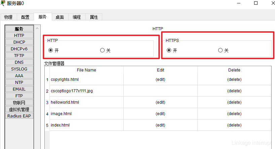Open DHCP service settings

click(x=19, y=42)
